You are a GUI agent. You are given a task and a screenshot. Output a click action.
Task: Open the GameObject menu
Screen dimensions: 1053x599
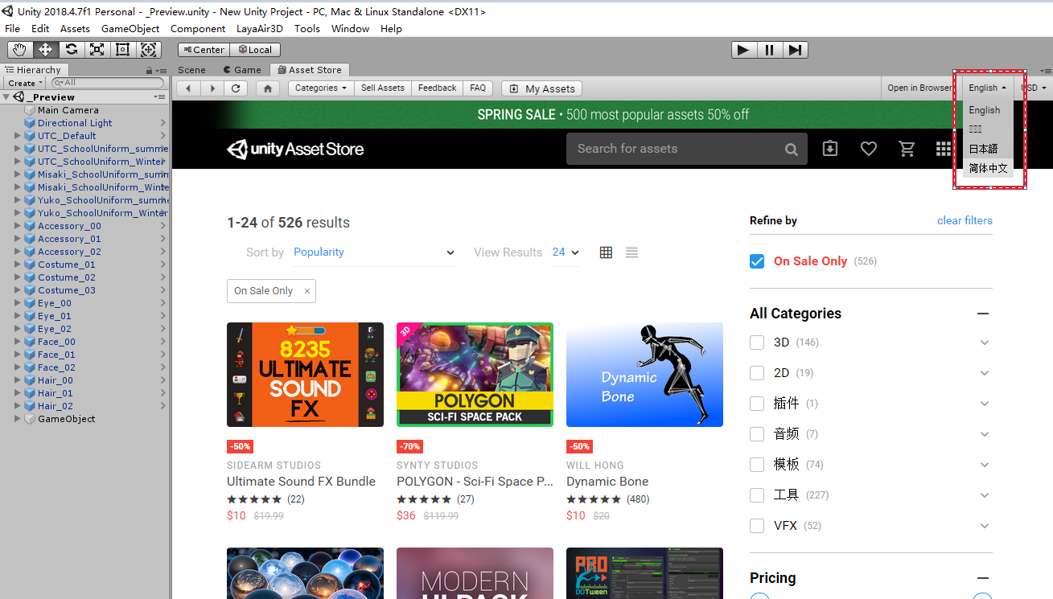coord(130,28)
